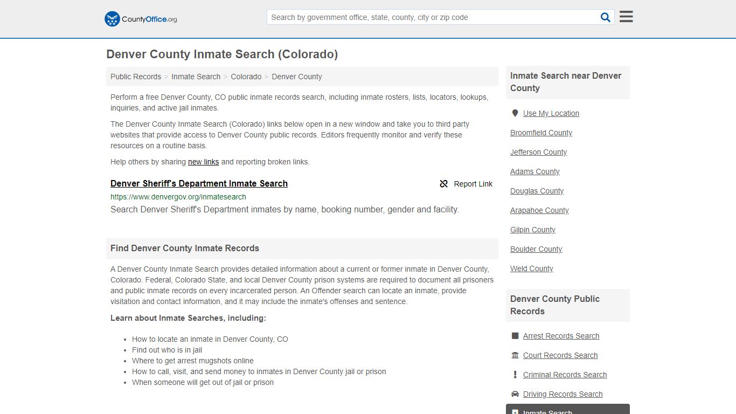Open the Colorado breadcrumb link
This screenshot has width=736, height=414.
point(246,77)
